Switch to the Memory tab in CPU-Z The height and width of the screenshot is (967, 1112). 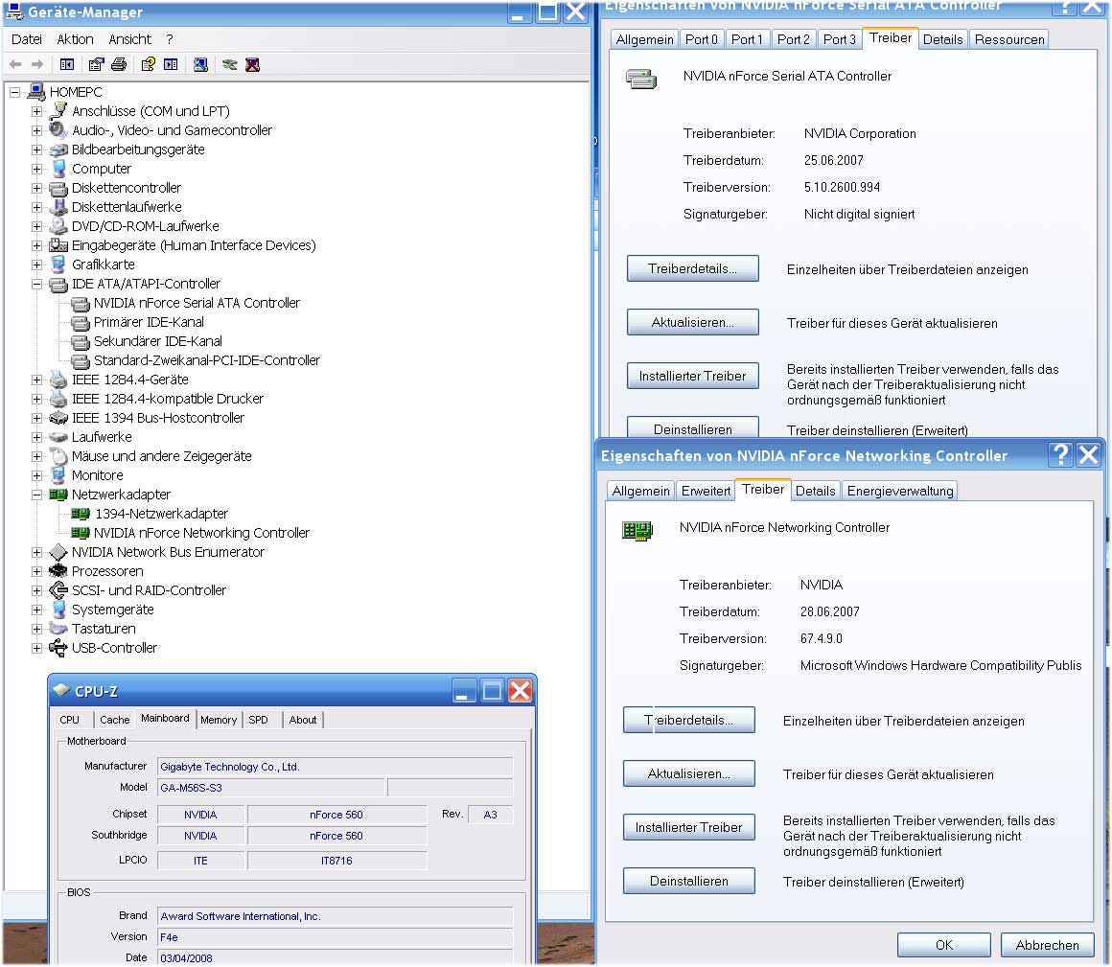219,720
